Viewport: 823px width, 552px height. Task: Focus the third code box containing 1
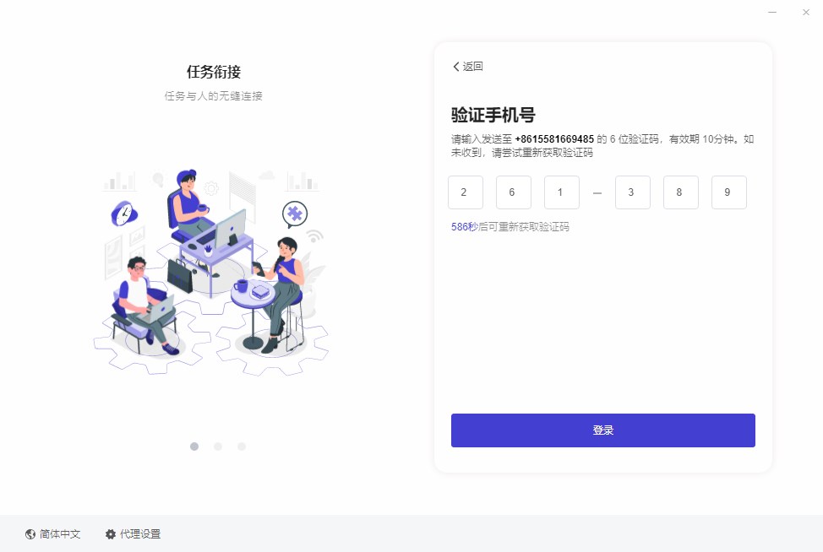pyautogui.click(x=562, y=192)
